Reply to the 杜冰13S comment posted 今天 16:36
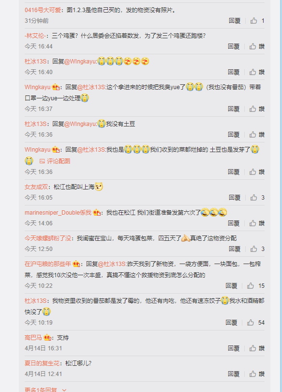 coord(234,135)
